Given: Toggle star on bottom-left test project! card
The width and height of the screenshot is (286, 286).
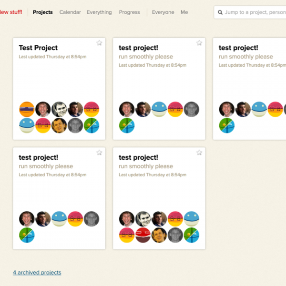Looking at the screenshot, I should 99,153.
